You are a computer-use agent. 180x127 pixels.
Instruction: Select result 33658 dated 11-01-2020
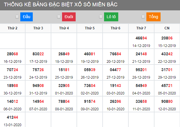[x=141, y=101]
